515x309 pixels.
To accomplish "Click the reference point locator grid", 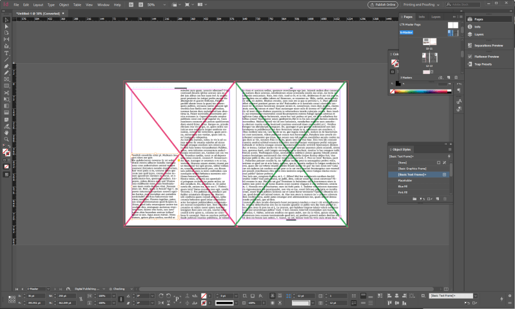I will [x=12, y=299].
